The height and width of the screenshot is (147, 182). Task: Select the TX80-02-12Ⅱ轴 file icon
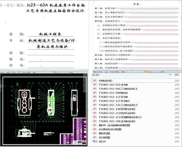pyautogui.click(x=95, y=97)
